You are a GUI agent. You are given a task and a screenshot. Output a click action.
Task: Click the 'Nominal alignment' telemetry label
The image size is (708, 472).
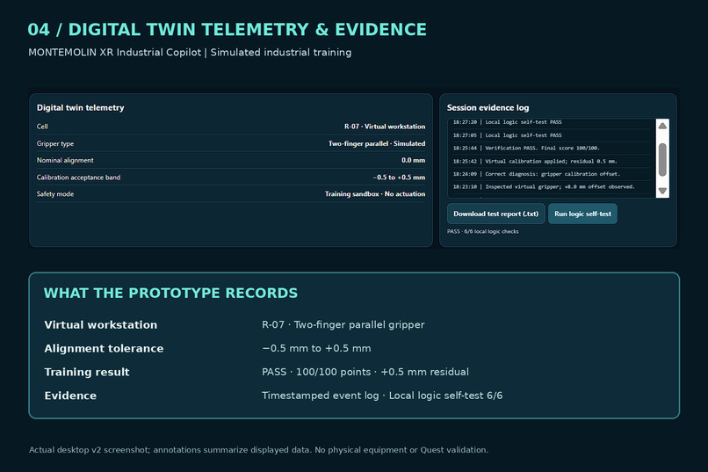65,160
